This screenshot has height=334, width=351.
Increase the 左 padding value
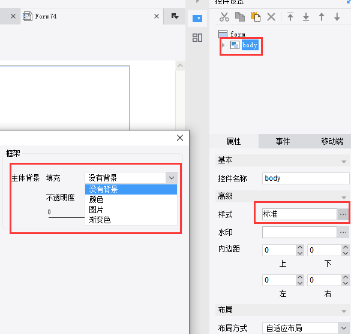(x=300, y=277)
